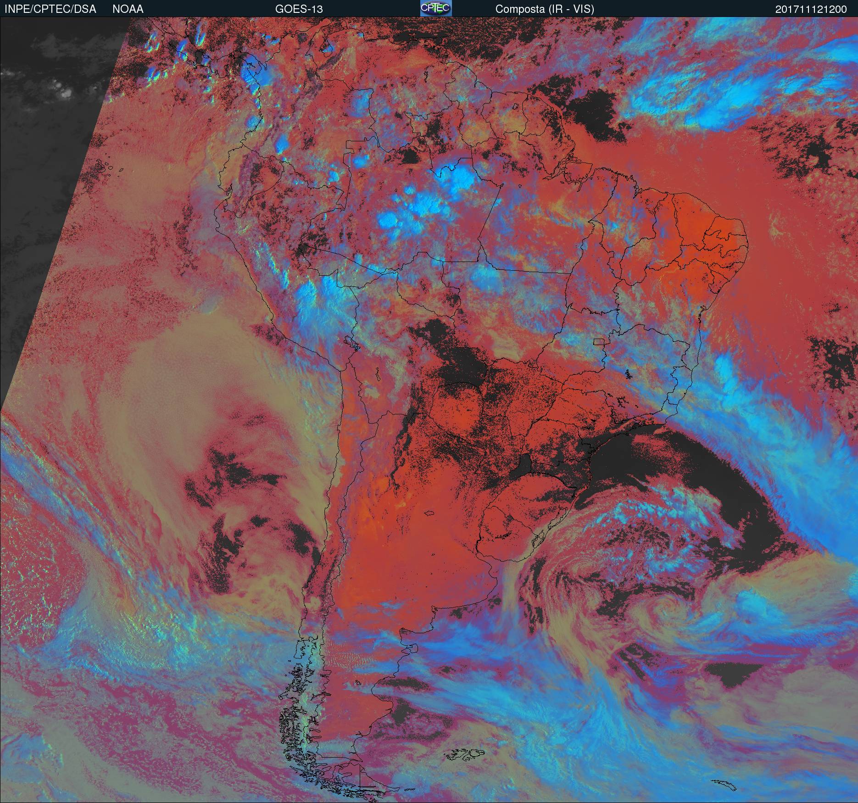Viewport: 858px width, 803px height.
Task: Click the Composta (IR - VIS) title
Action: (x=545, y=9)
